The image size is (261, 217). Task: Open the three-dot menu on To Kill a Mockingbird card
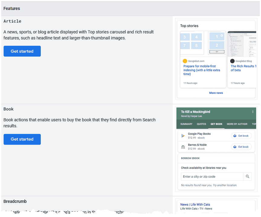pos(253,112)
